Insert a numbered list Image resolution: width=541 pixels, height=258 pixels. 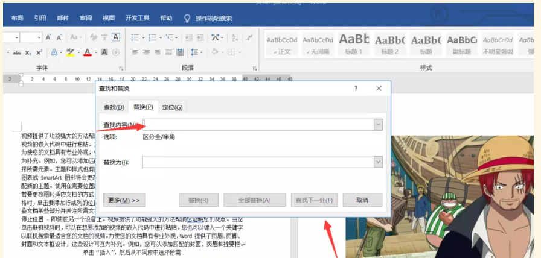[152, 37]
